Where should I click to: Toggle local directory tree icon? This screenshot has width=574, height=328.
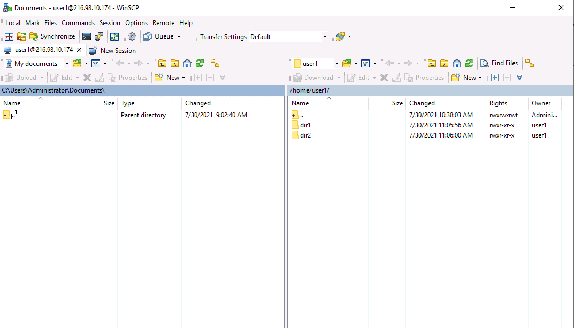215,64
